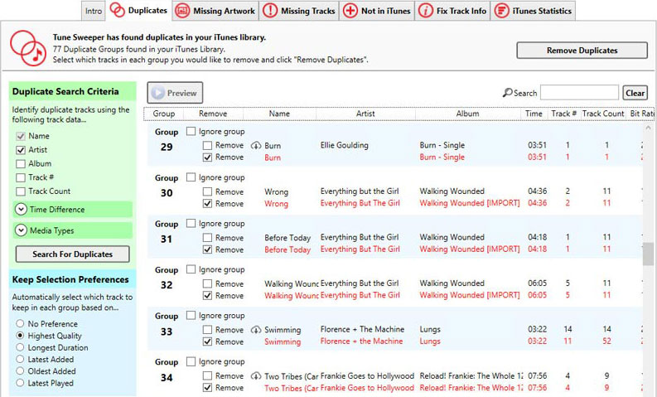The height and width of the screenshot is (397, 657).
Task: Check Ignore group for Group 29
Action: click(x=191, y=131)
